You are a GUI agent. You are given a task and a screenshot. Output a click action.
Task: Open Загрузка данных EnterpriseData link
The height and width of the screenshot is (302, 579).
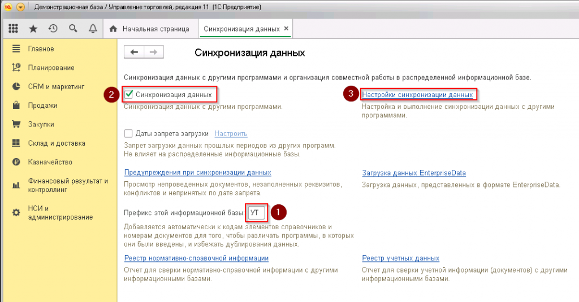(414, 173)
